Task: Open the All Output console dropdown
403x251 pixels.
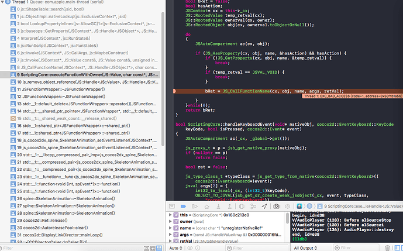Action: coord(305,248)
